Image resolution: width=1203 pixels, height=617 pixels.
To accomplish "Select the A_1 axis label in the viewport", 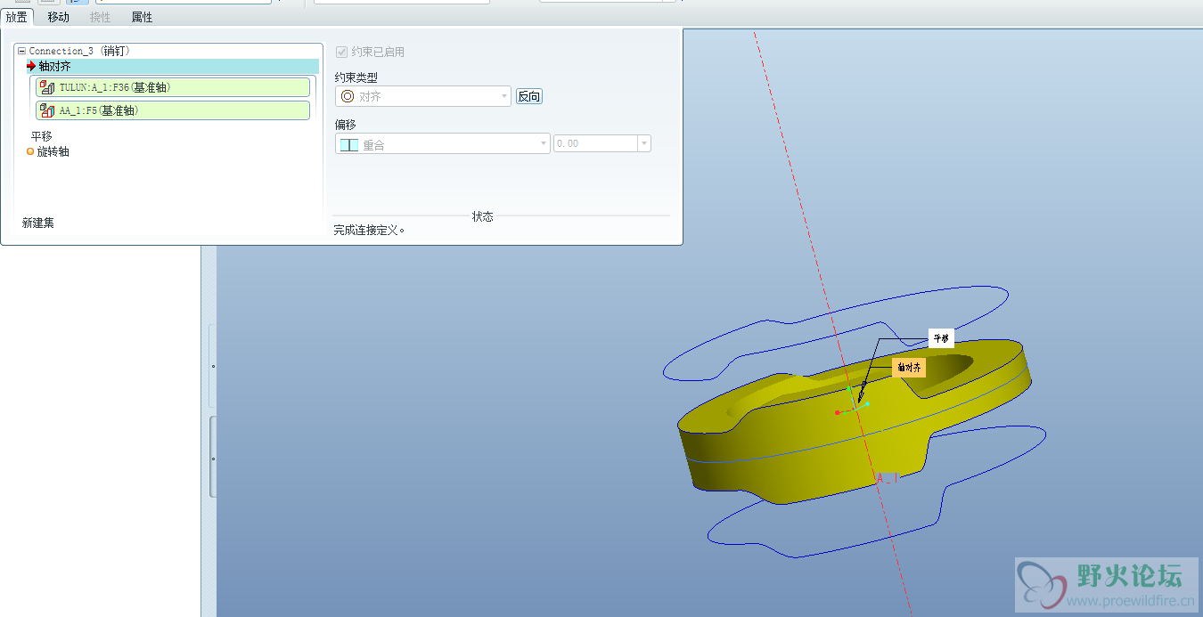I will [x=888, y=478].
